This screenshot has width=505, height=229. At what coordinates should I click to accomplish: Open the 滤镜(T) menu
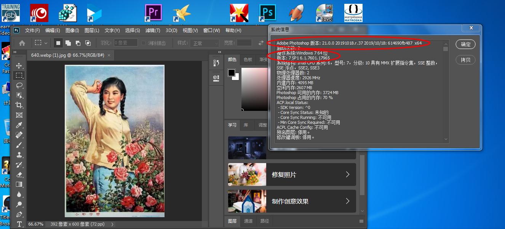tap(153, 30)
